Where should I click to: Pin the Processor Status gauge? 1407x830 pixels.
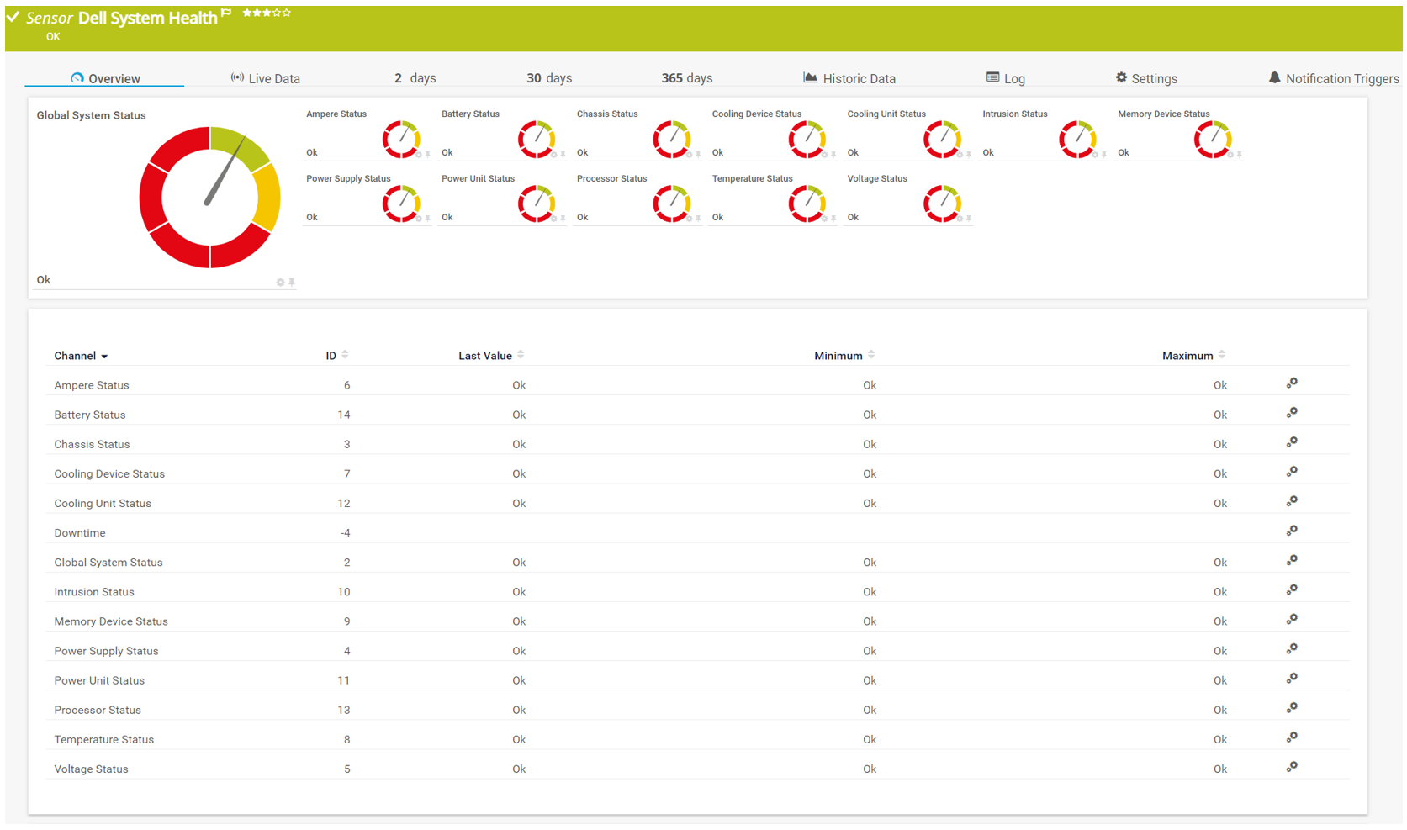coord(698,219)
